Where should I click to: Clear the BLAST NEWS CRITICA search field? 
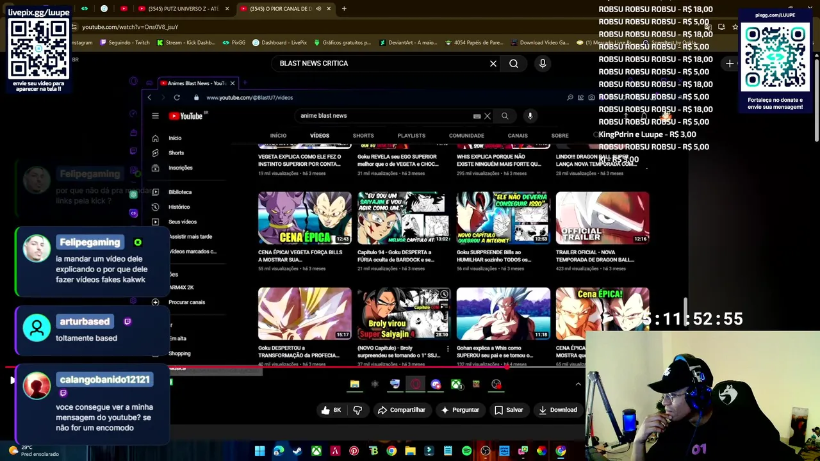(x=493, y=63)
